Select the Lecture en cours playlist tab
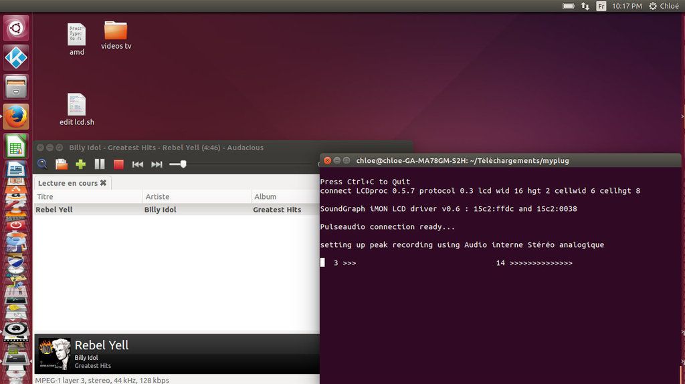The width and height of the screenshot is (685, 384). pos(68,183)
